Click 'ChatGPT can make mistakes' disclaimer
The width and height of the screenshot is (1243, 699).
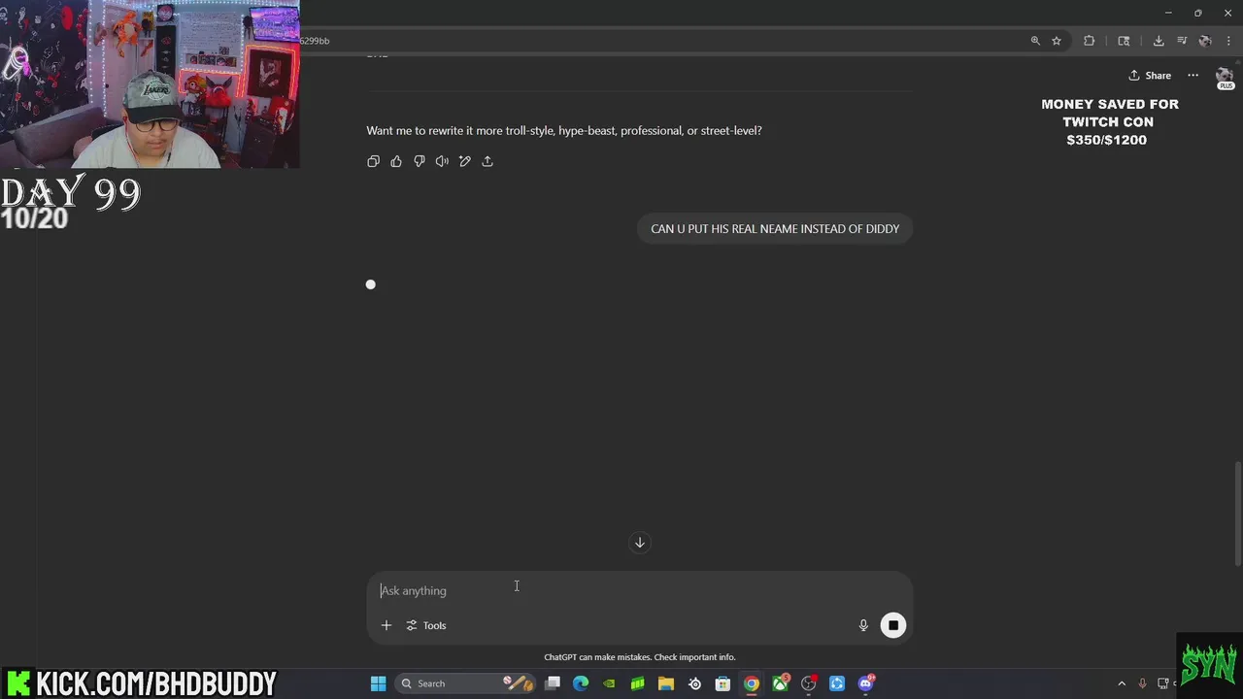[x=640, y=657]
